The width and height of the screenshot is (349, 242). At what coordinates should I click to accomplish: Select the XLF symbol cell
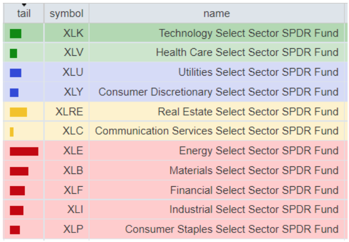pos(73,190)
